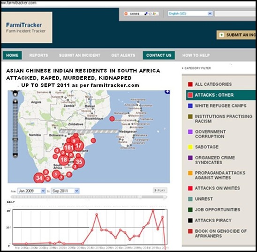Click the map zoom in button
257x252 pixels.
15,101
